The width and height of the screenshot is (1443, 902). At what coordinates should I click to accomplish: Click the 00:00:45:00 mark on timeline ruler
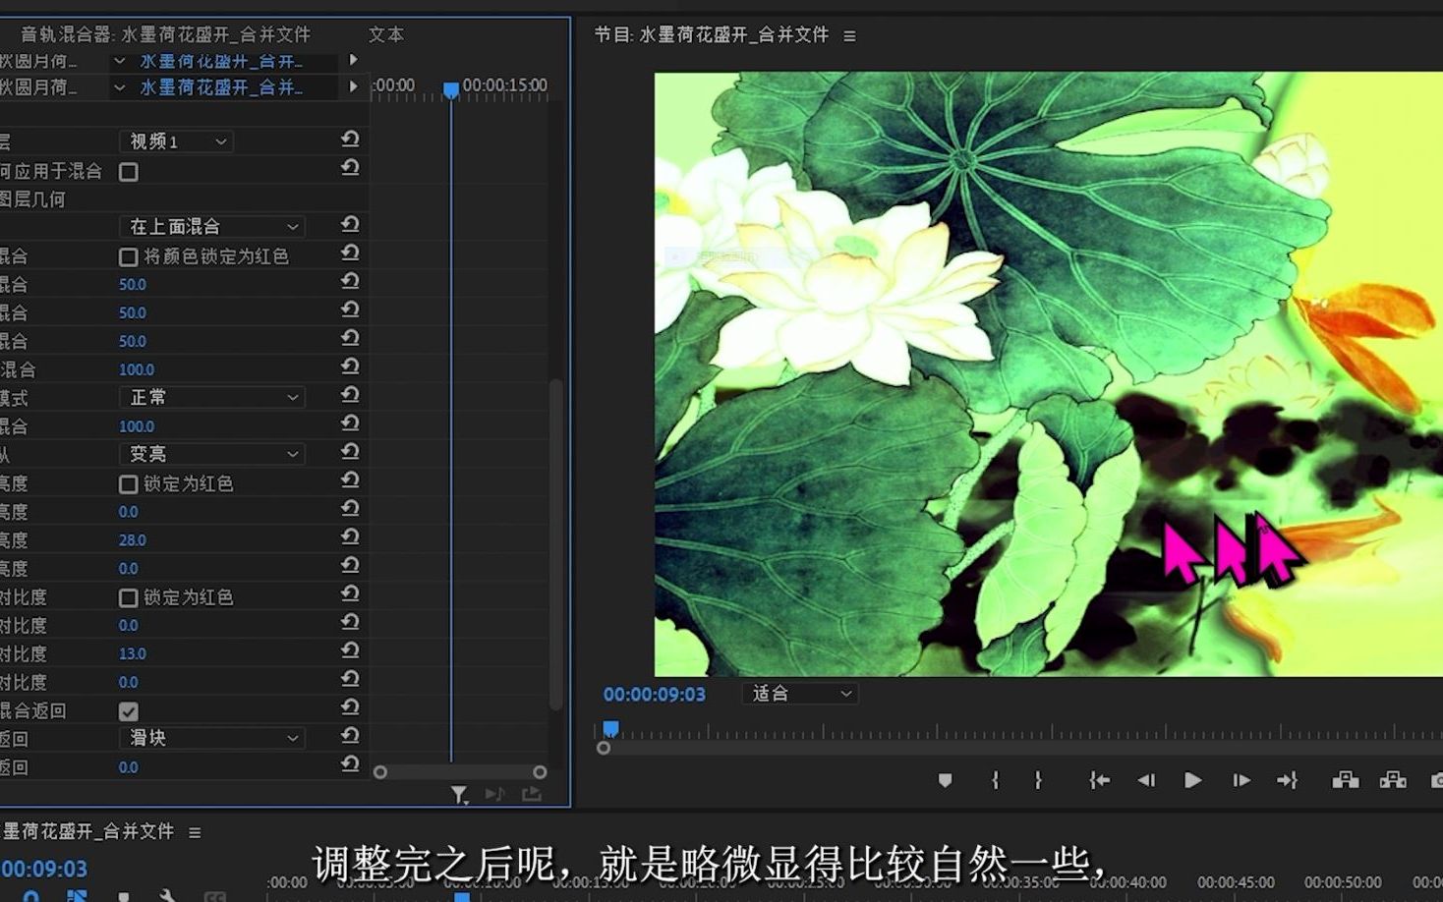(1236, 882)
